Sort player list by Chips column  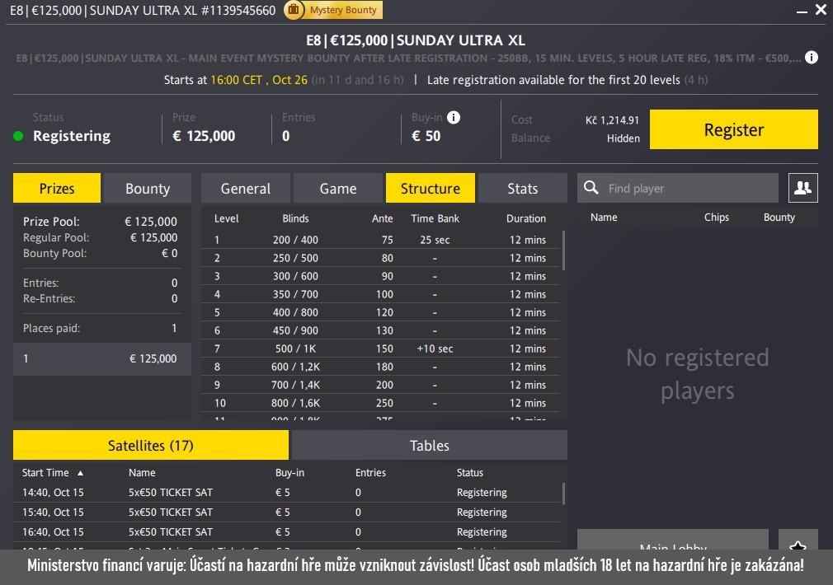pyautogui.click(x=716, y=218)
